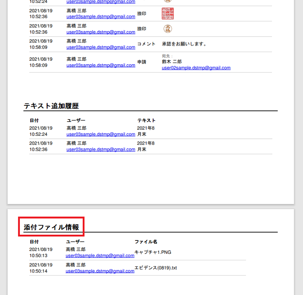Image resolution: width=303 pixels, height=295 pixels.
Task: Open email link in attachment 10:50:13 row
Action: [x=100, y=255]
